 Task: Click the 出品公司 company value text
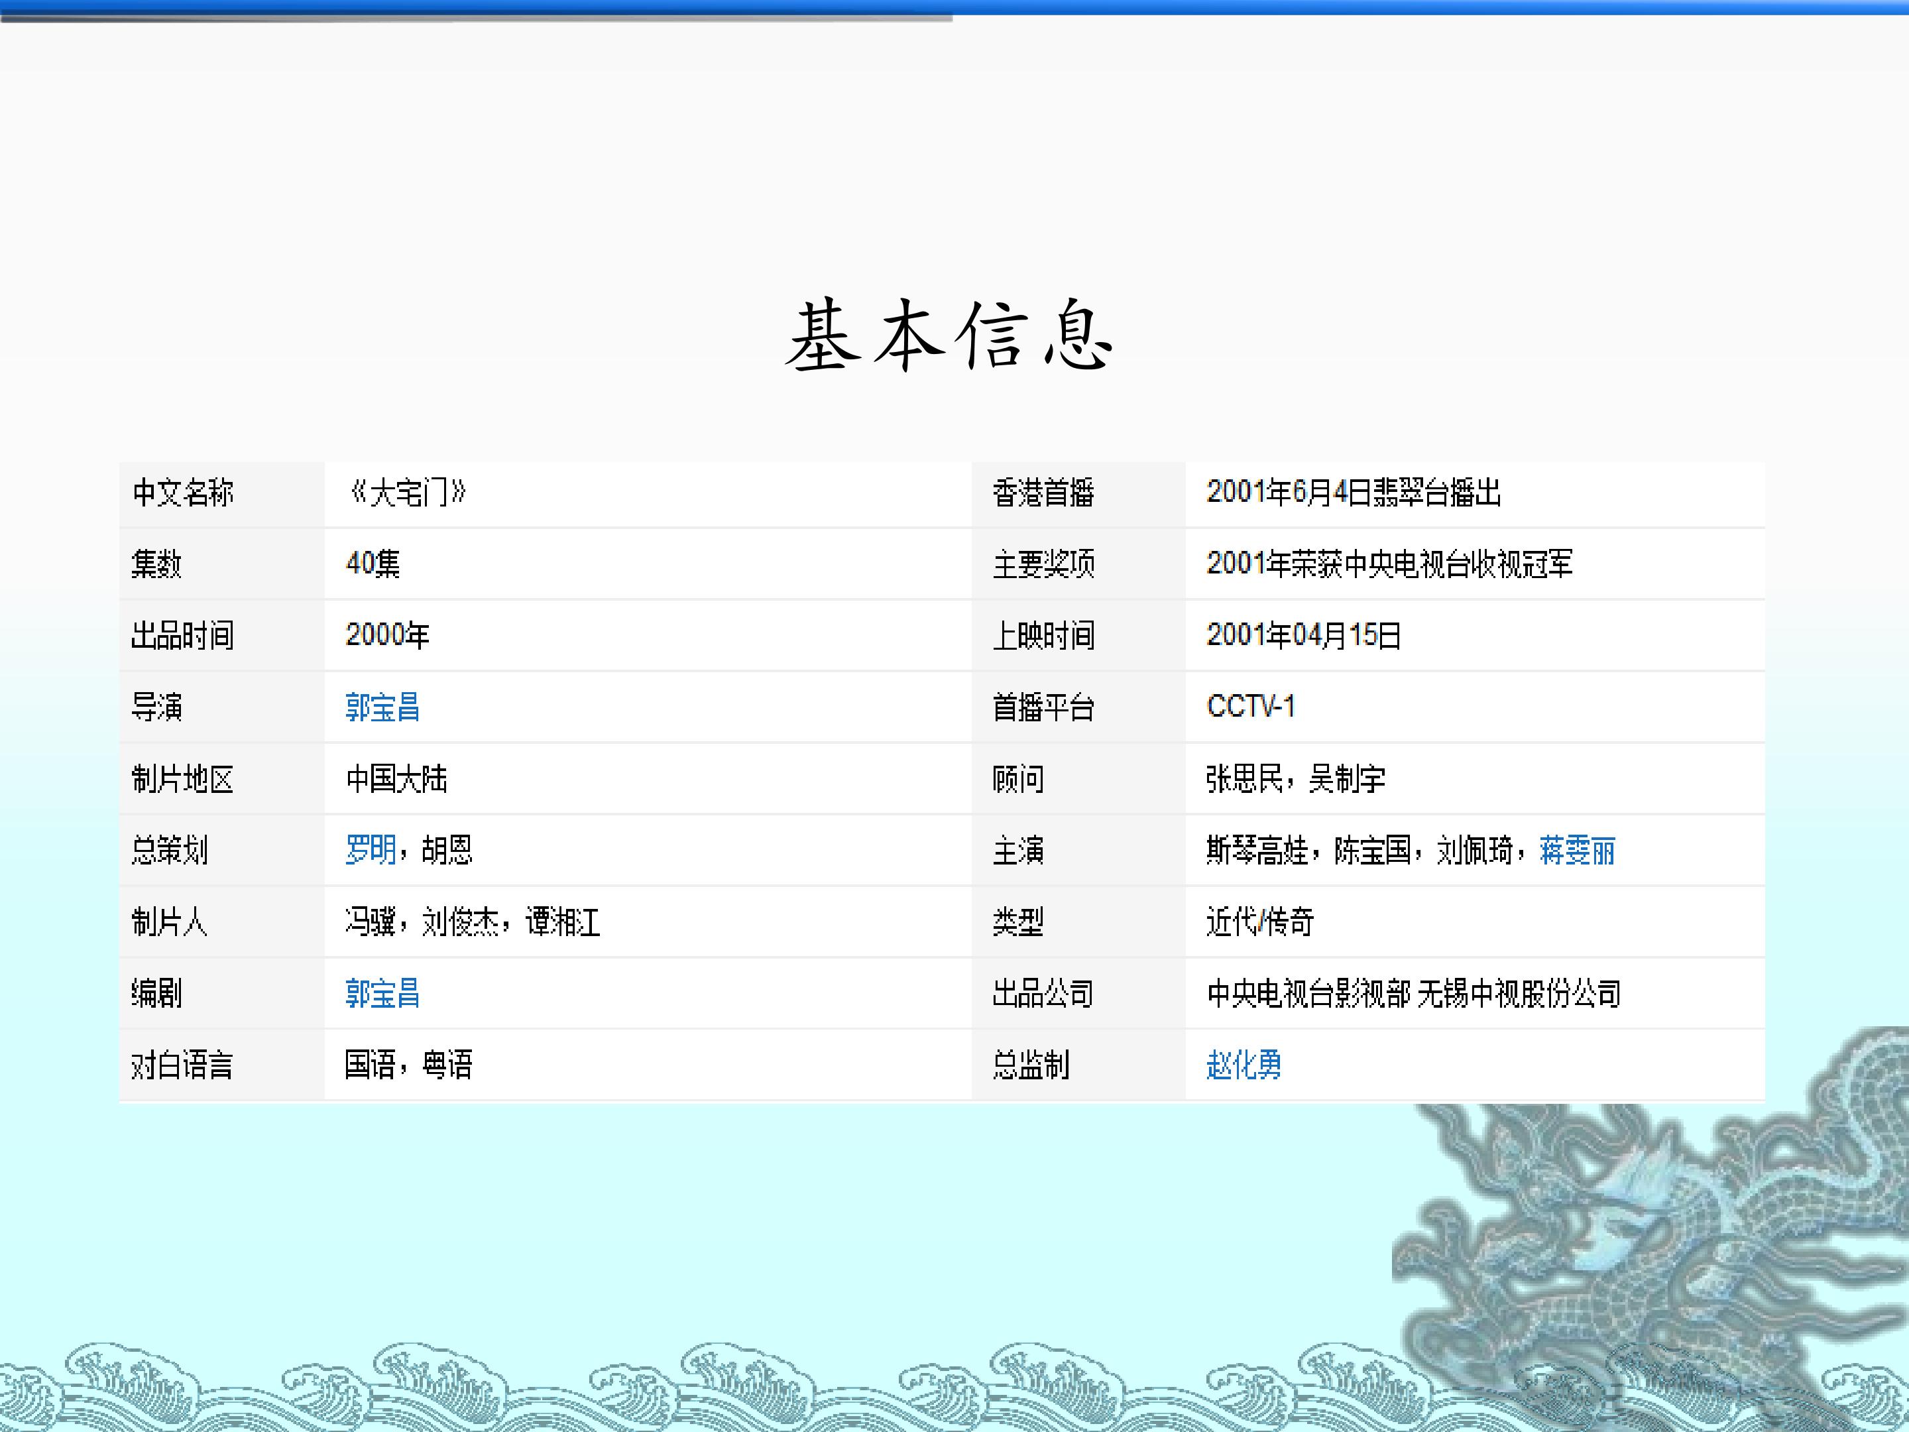(1413, 994)
